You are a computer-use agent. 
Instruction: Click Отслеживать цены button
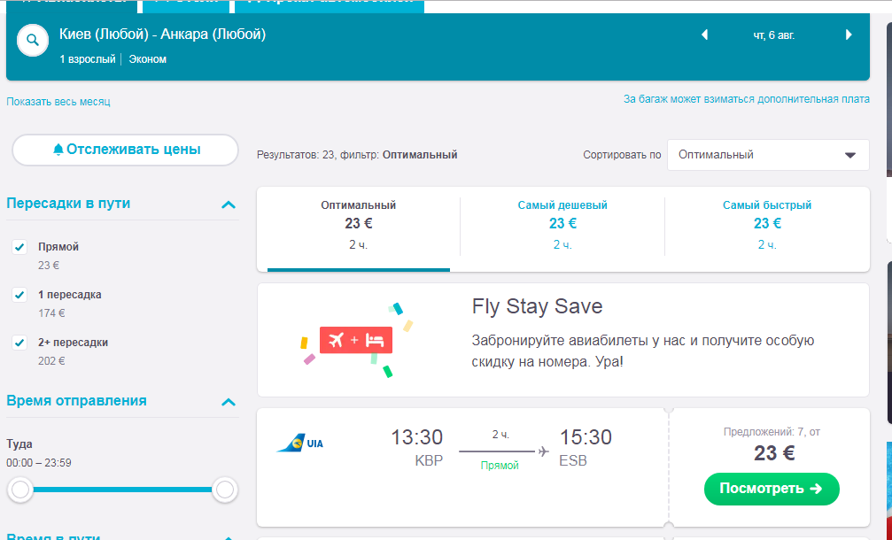click(x=125, y=150)
